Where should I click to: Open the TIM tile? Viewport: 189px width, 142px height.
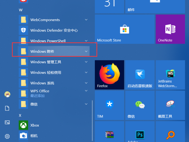click(x=109, y=105)
